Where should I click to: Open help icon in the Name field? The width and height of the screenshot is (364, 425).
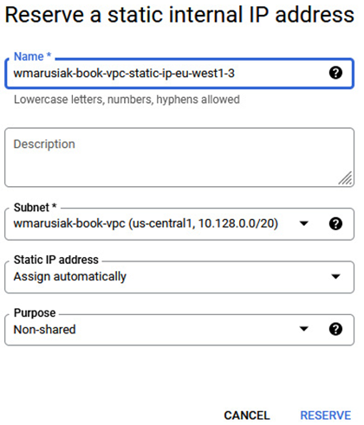coord(335,73)
